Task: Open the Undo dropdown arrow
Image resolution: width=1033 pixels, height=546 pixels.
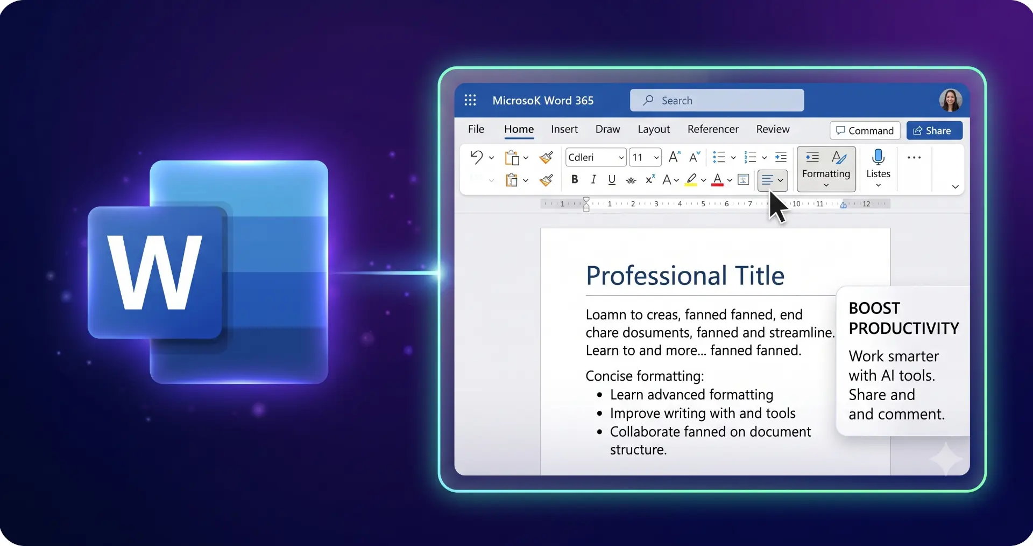Action: click(491, 158)
